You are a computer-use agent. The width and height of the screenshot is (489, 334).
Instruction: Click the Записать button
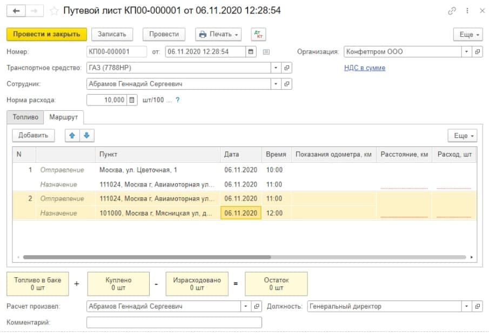(x=112, y=34)
